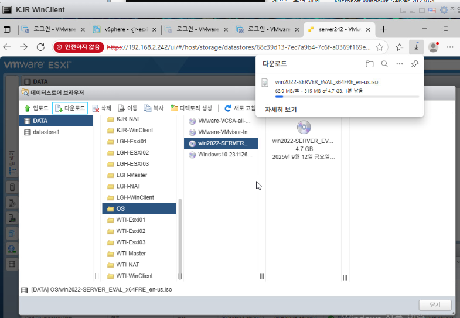The image size is (460, 318).
Task: Close the vSphere - kjr-esxi tab
Action: tap(154, 30)
